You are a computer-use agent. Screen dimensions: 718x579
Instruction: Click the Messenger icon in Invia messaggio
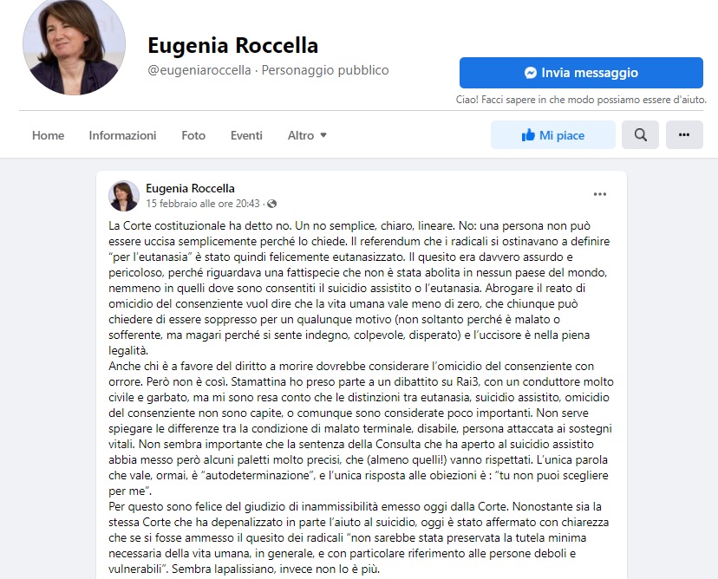531,73
